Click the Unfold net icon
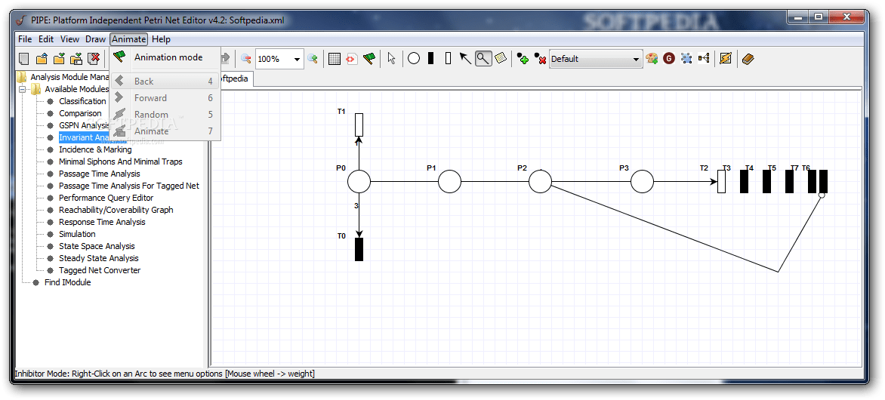 (704, 59)
